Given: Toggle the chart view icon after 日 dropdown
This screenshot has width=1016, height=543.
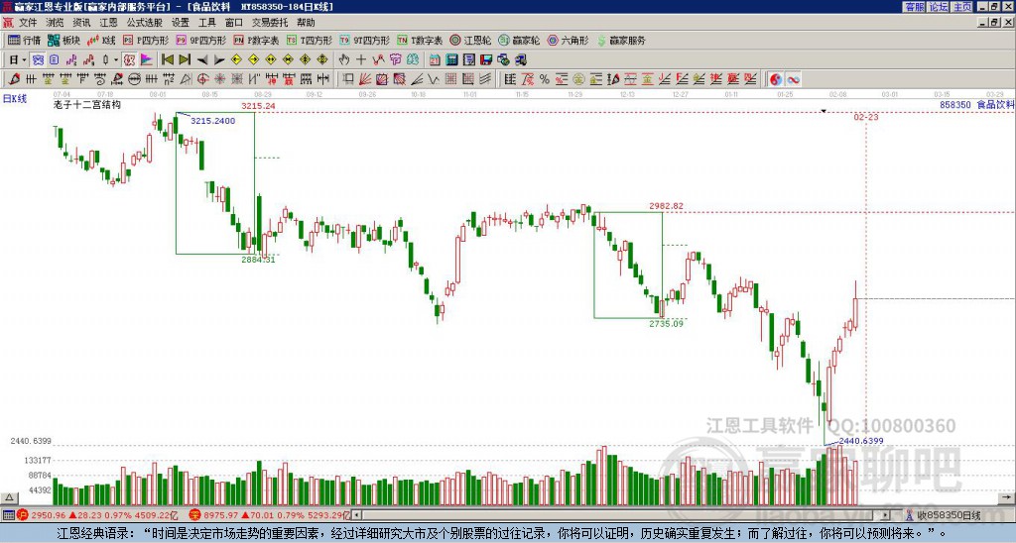Looking at the screenshot, I should point(38,60).
